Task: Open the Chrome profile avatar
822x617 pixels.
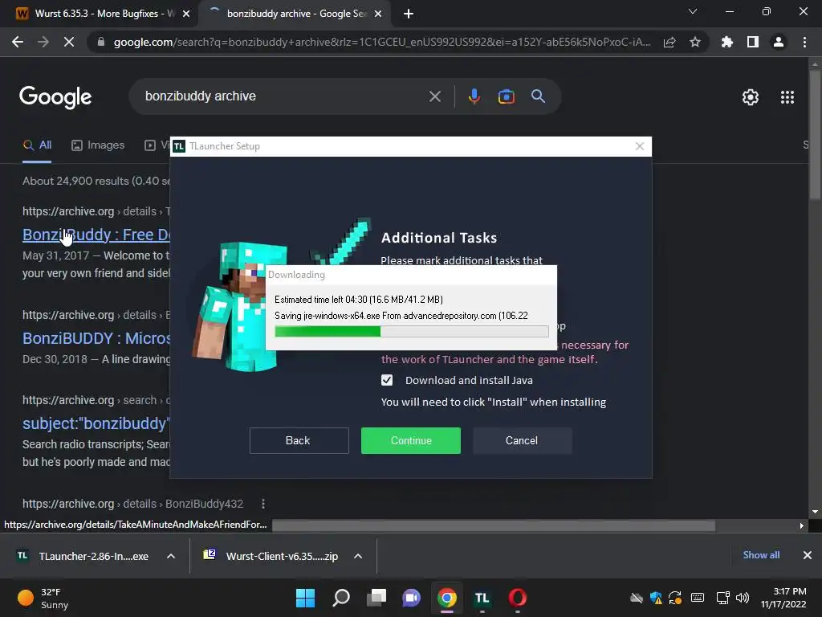Action: point(779,42)
